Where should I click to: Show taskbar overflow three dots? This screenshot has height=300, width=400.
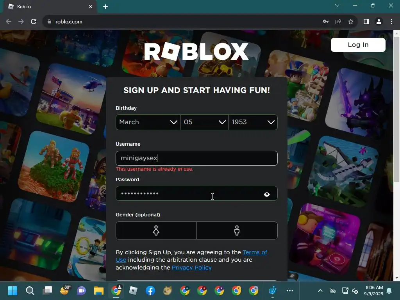(290, 291)
